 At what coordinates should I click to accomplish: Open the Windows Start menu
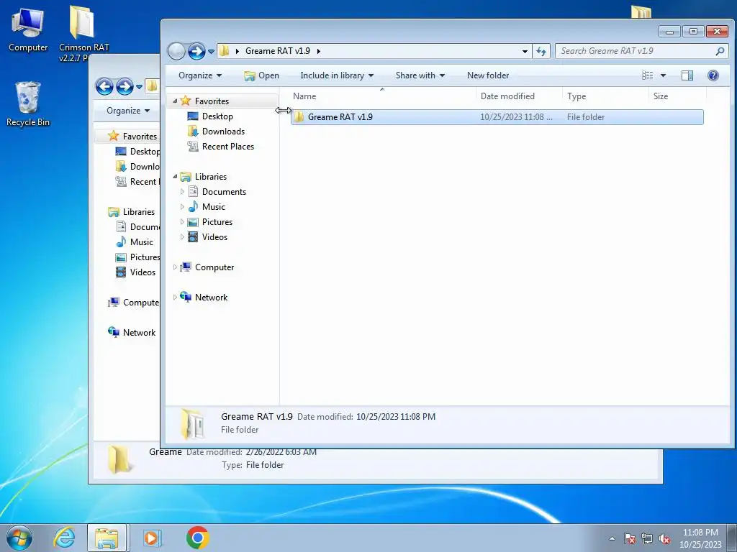tap(19, 538)
